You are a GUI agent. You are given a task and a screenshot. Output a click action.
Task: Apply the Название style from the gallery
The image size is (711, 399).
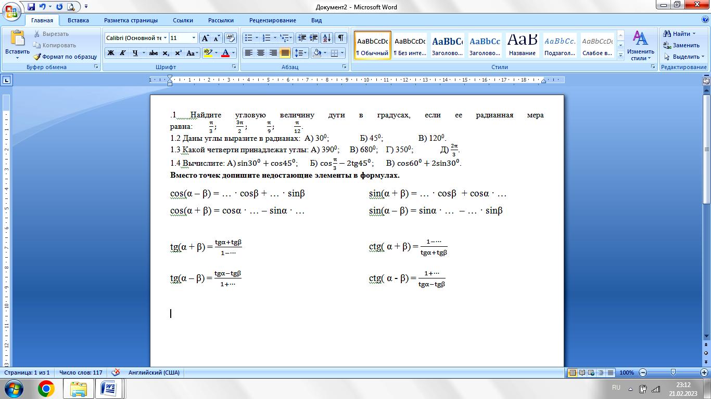click(522, 45)
